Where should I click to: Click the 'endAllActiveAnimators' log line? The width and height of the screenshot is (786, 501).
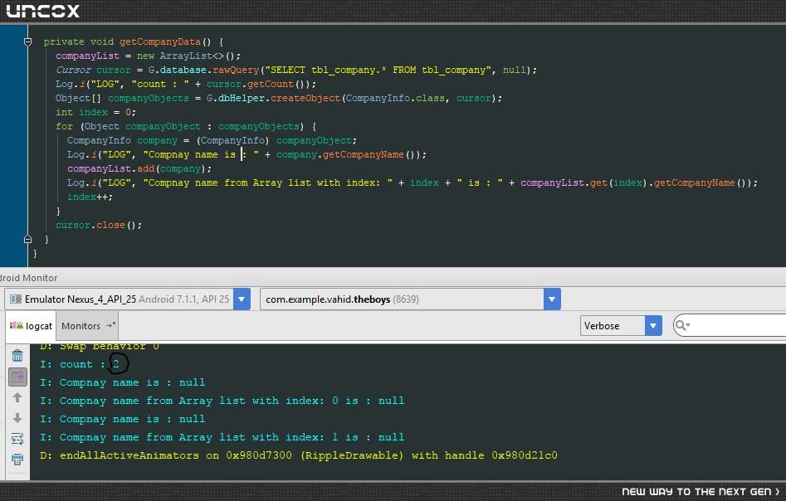(x=298, y=455)
